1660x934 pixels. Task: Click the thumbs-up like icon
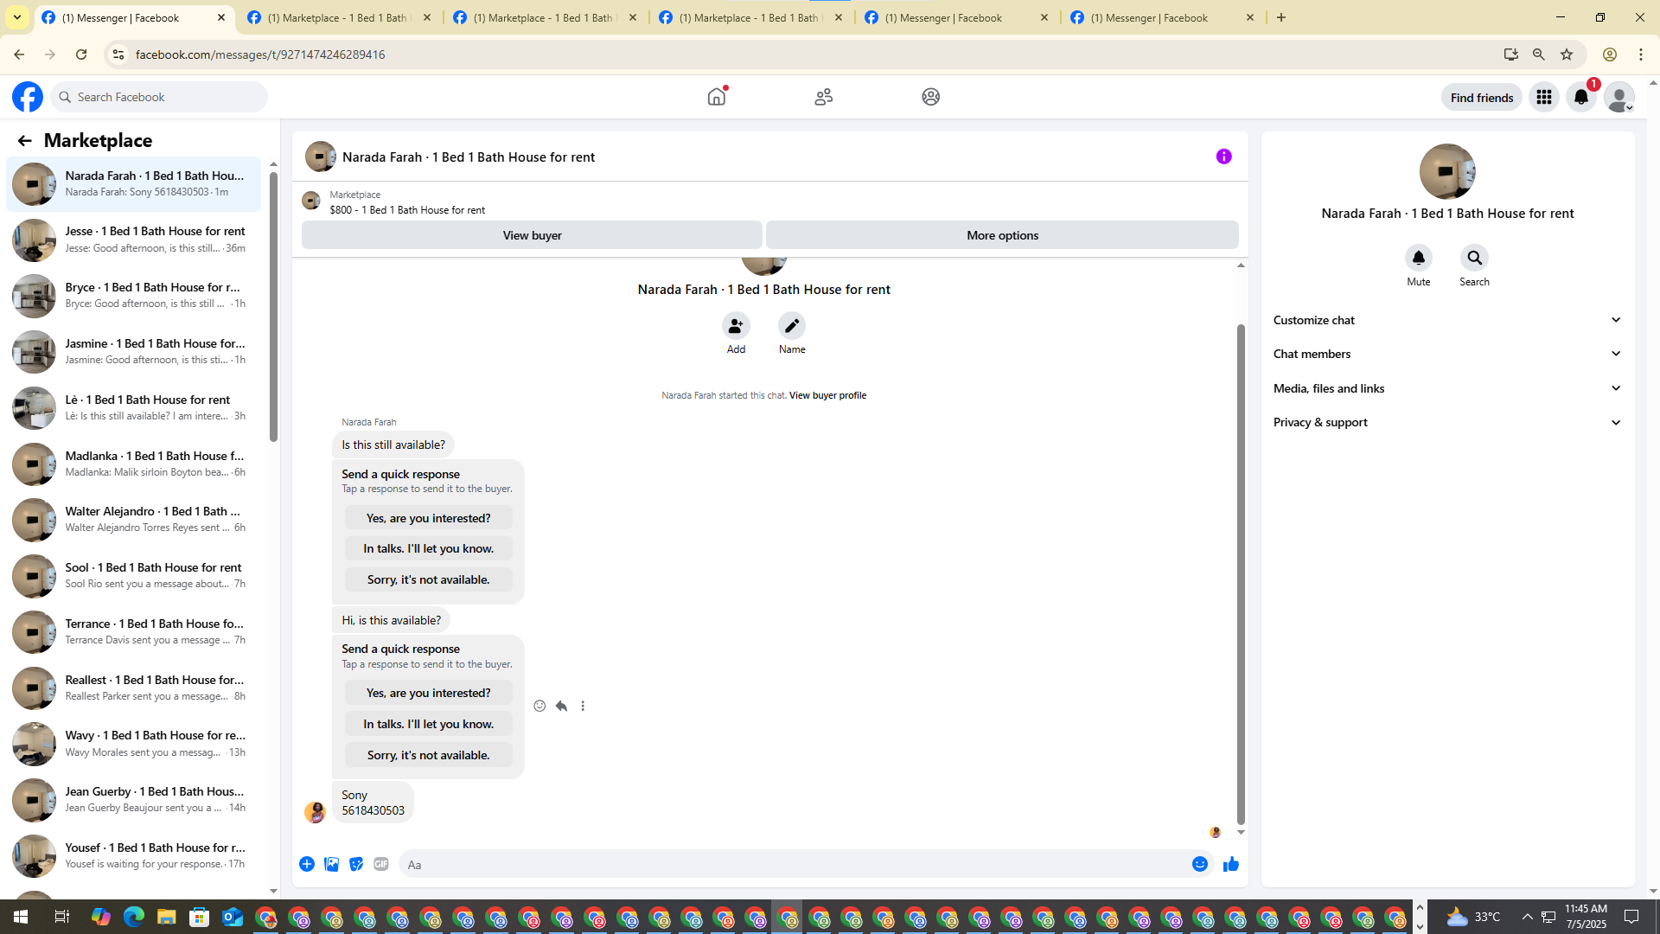point(1230,864)
